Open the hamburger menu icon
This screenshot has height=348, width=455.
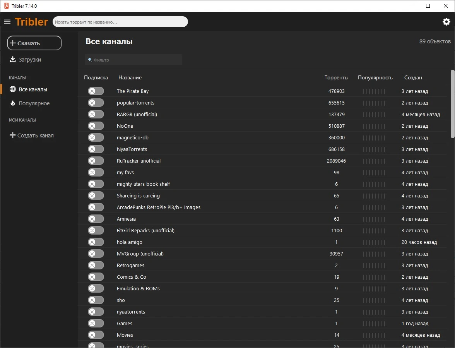coord(7,22)
